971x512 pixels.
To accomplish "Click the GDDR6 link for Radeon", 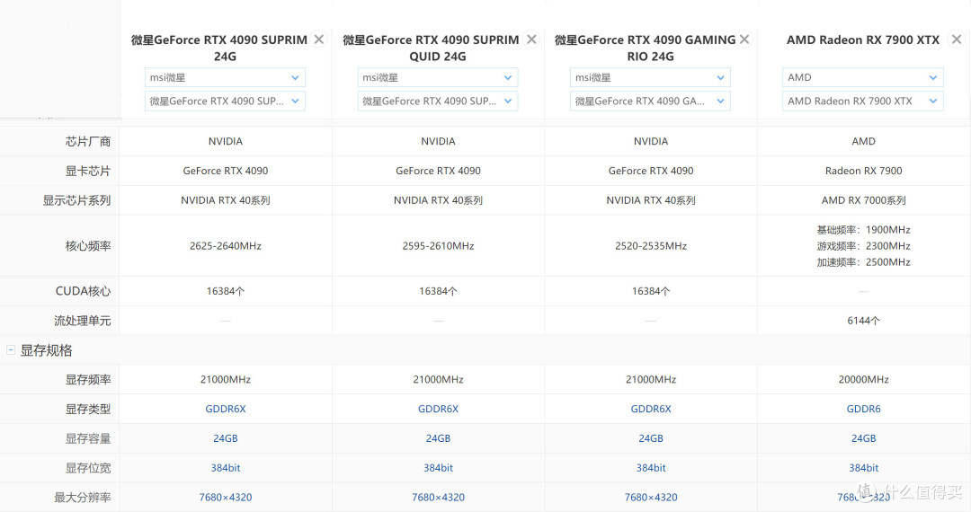I will coord(864,409).
